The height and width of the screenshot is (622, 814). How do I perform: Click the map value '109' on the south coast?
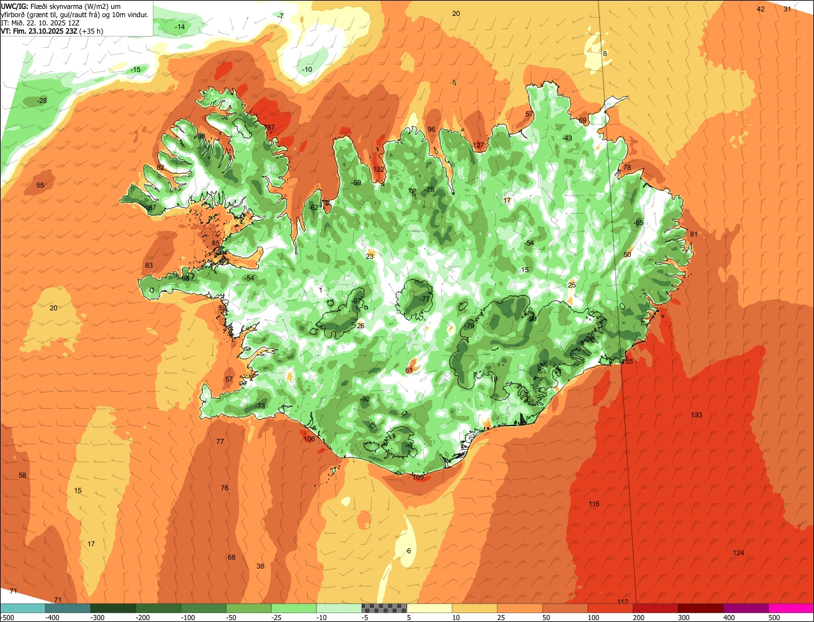point(418,477)
